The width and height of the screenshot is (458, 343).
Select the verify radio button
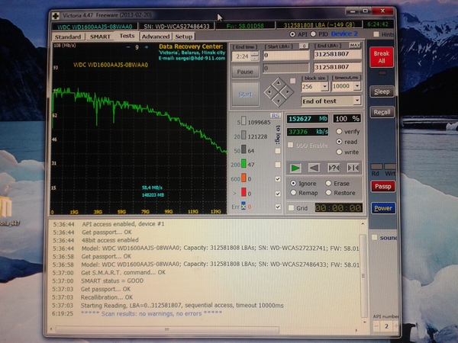click(x=339, y=131)
